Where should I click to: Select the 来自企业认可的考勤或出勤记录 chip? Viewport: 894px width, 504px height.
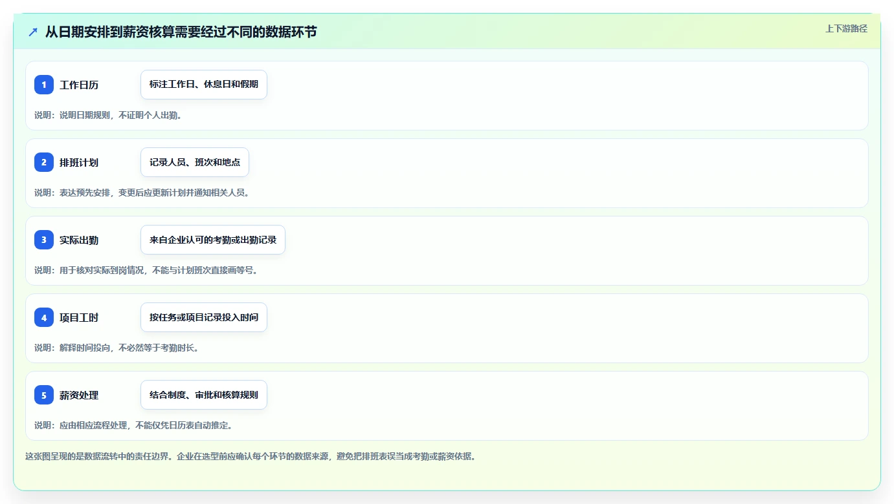[213, 240]
